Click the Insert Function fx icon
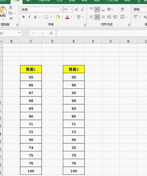147x176 pixels. (x=51, y=33)
